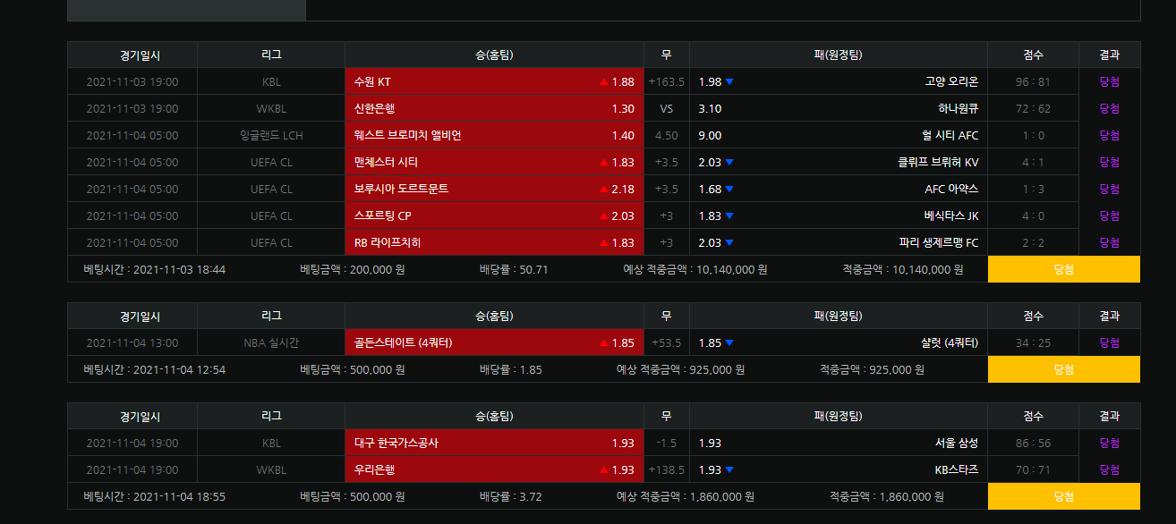Viewport: 1176px width, 524px height.
Task: Click the red up arrow beside 수원 KT odds
Action: click(604, 81)
